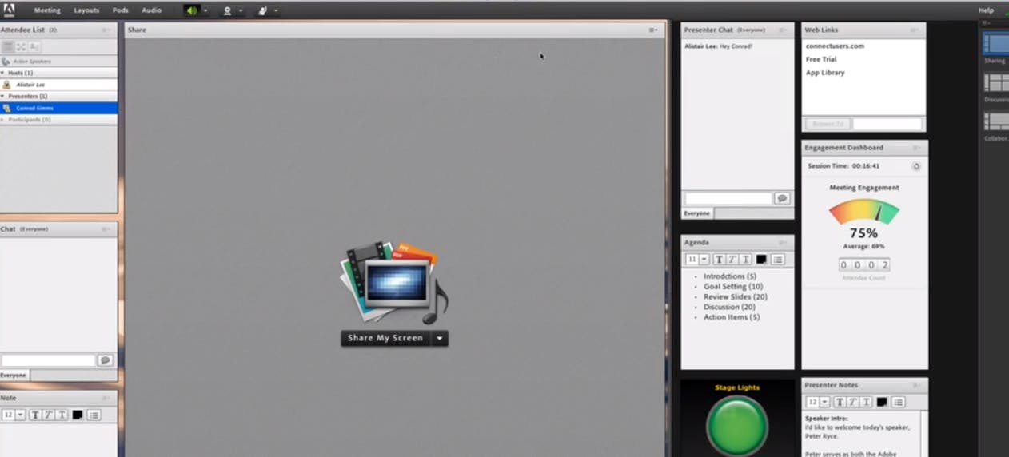Open the Layouts menu

point(86,10)
